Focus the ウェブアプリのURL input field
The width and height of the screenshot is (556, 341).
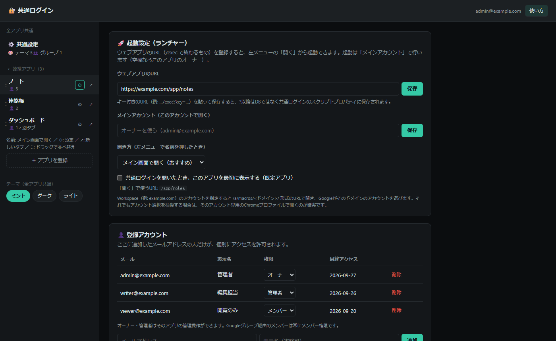click(258, 89)
